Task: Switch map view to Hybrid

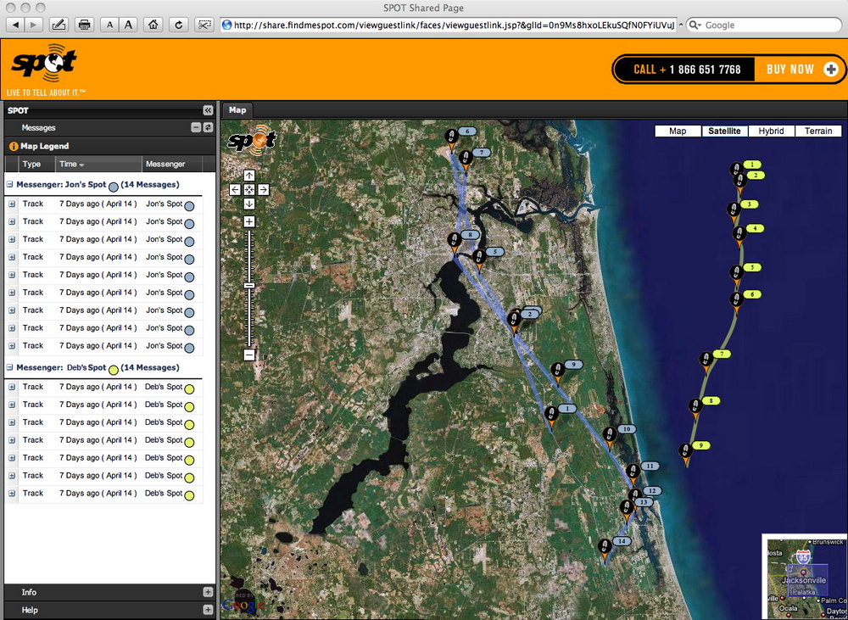Action: (x=771, y=131)
